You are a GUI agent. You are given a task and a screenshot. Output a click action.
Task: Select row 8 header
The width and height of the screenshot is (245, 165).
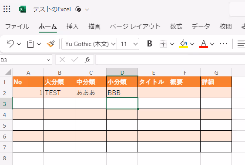(6, 158)
